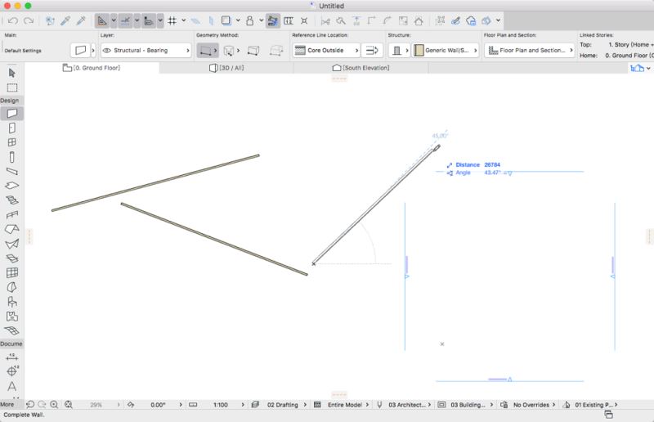Open the Guide Lines options arrow
654x422 pixels.
pyautogui.click(x=114, y=20)
